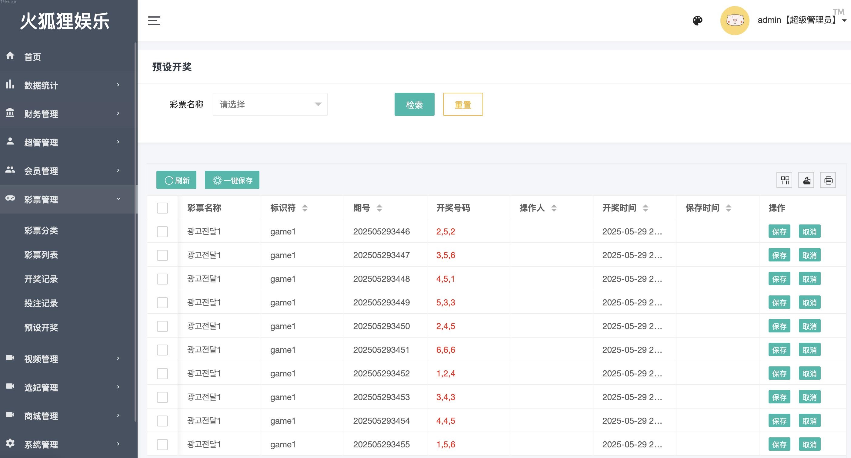Image resolution: width=851 pixels, height=458 pixels.
Task: Open 开奖记录 in the sidebar
Action: [41, 279]
